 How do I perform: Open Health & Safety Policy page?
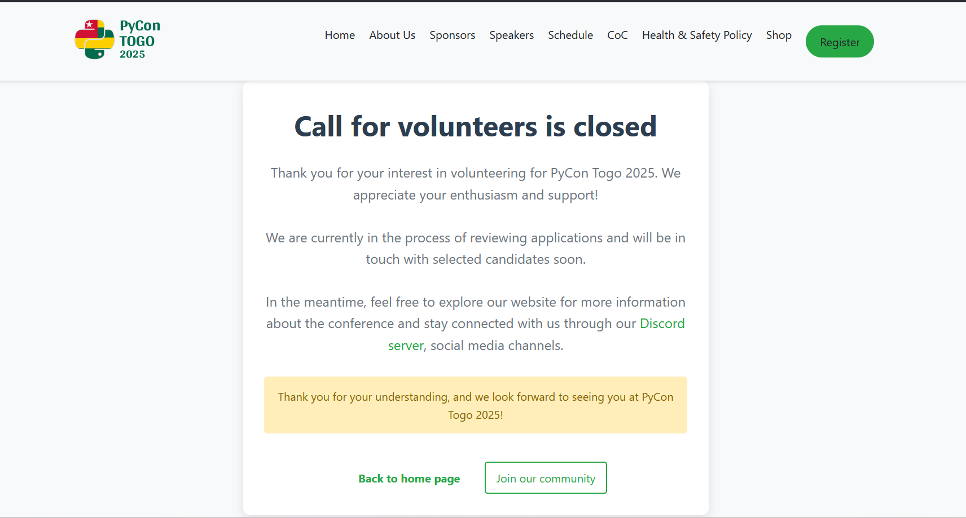(x=697, y=35)
